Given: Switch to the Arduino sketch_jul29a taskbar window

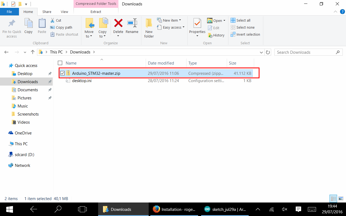Looking at the screenshot, I should click(225, 209).
